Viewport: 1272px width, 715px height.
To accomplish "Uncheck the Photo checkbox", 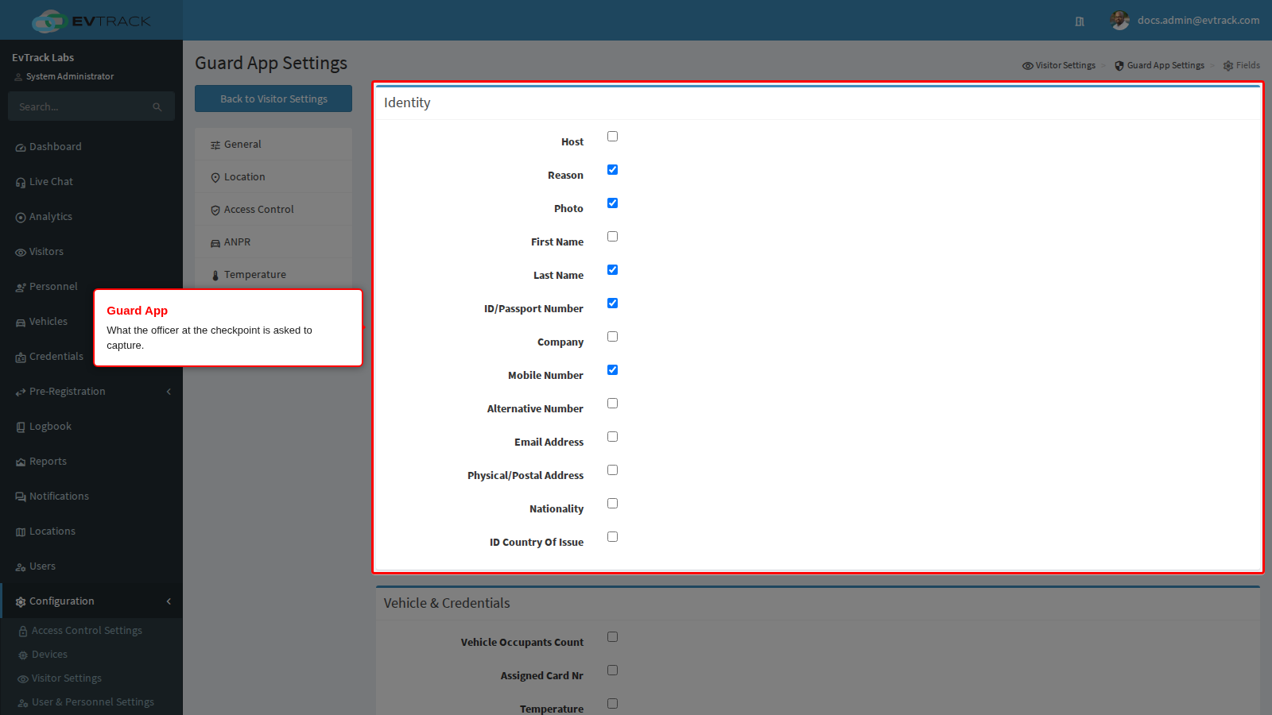I will point(612,203).
